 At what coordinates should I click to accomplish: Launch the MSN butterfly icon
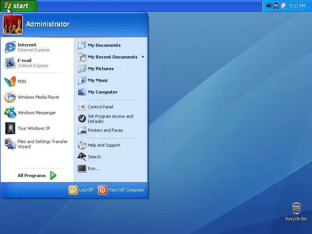tap(10, 82)
